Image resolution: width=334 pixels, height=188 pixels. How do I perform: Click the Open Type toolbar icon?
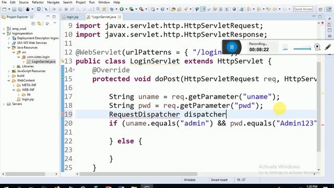pos(173,9)
